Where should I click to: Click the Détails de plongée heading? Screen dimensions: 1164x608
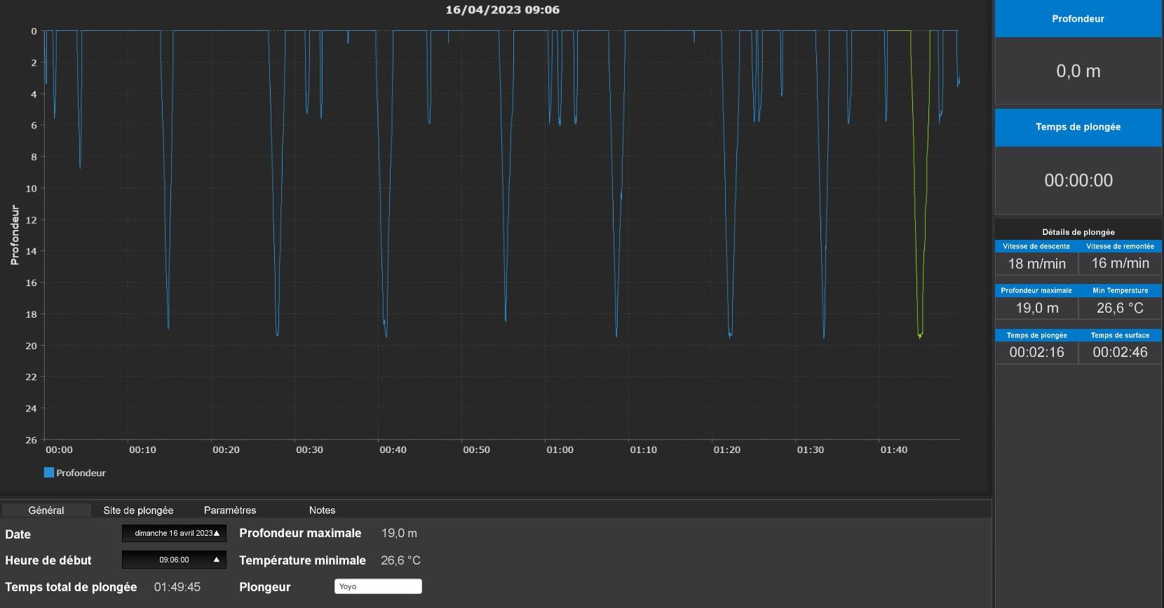click(x=1078, y=232)
